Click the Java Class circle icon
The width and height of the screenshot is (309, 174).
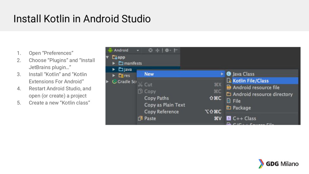tap(229, 74)
